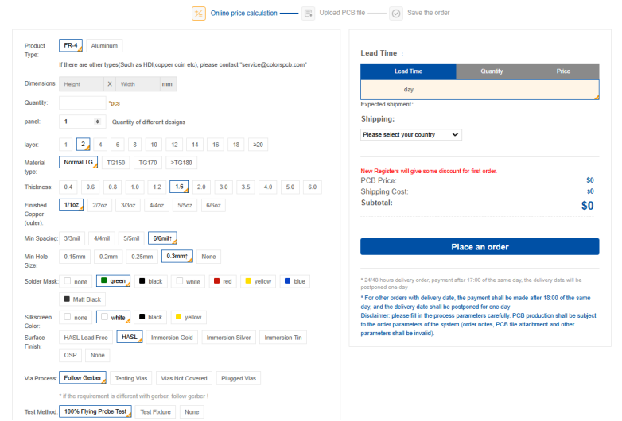Focus the Quantity pcs input box
Screen dimensions: 622x421
pyautogui.click(x=82, y=103)
